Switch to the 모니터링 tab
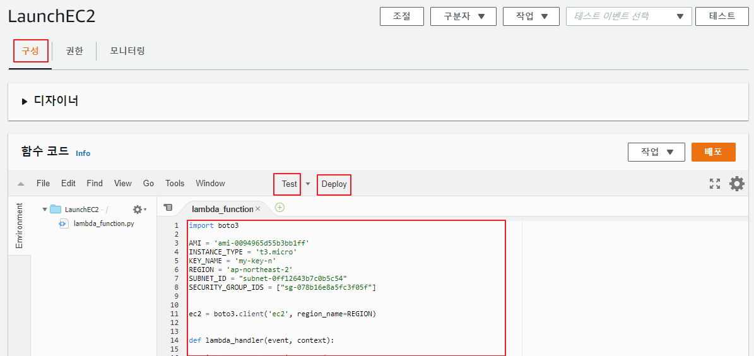Screen dimensions: 754x356 pos(127,51)
